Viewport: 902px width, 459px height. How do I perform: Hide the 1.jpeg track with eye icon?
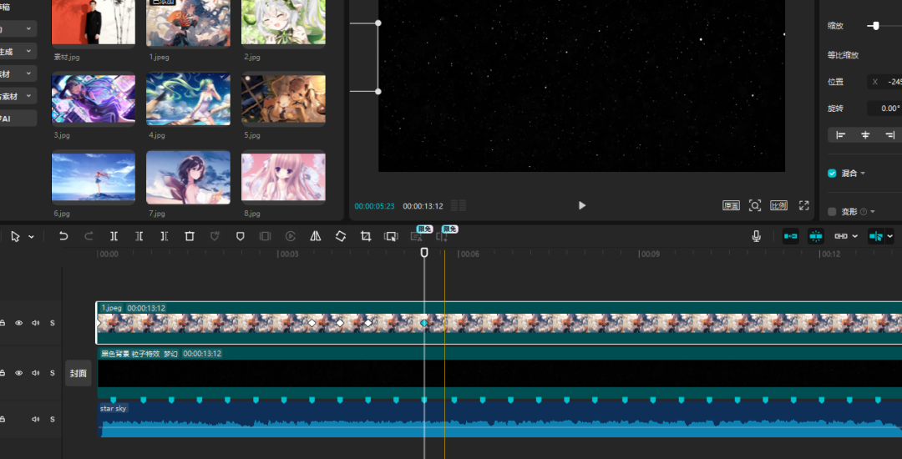tap(19, 323)
